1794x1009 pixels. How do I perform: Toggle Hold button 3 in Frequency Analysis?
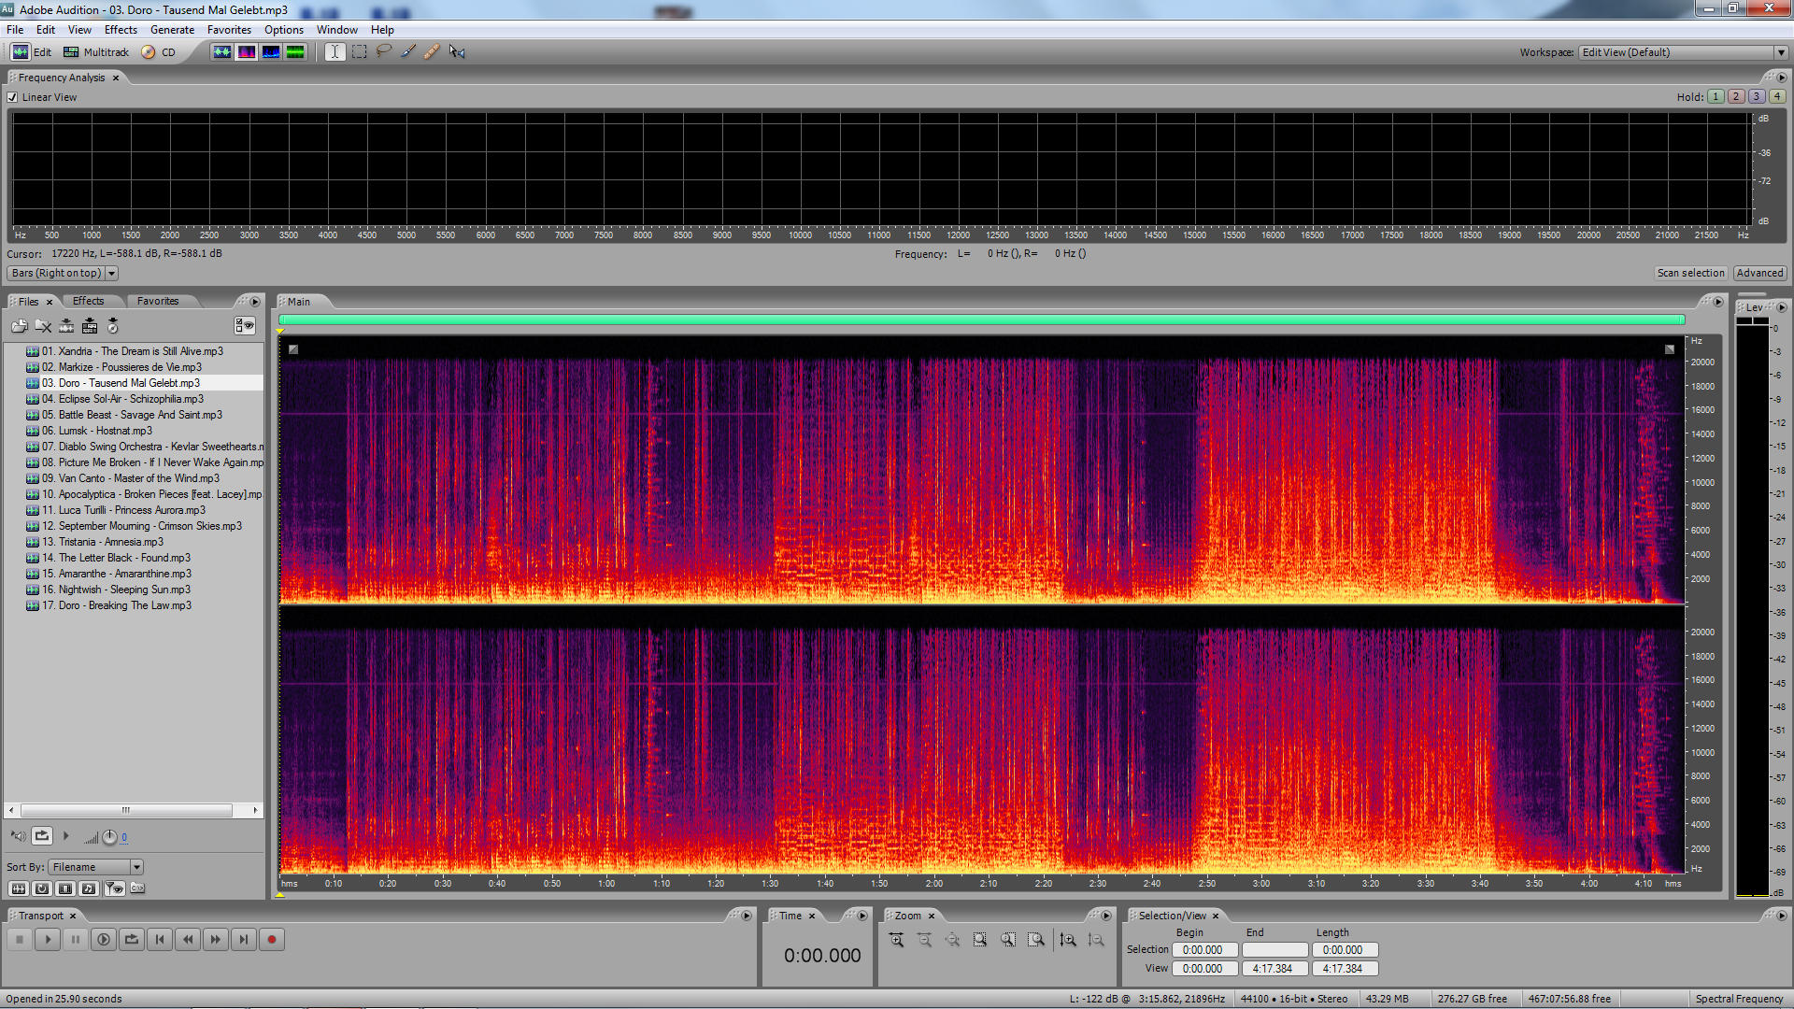coord(1757,96)
